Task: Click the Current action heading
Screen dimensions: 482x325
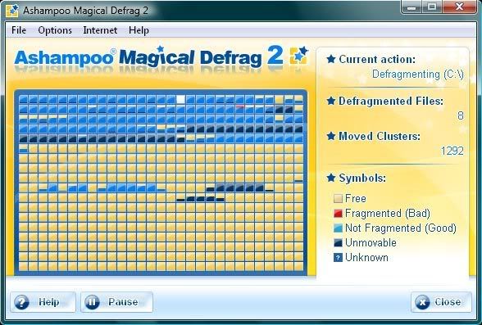Action: pyautogui.click(x=377, y=59)
